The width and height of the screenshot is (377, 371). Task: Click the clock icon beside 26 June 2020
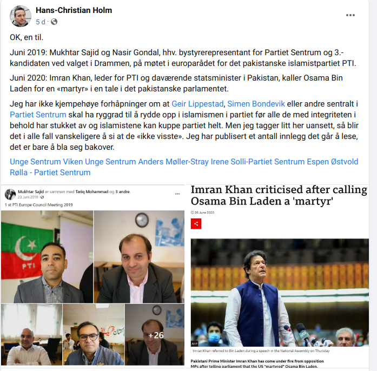192,213
